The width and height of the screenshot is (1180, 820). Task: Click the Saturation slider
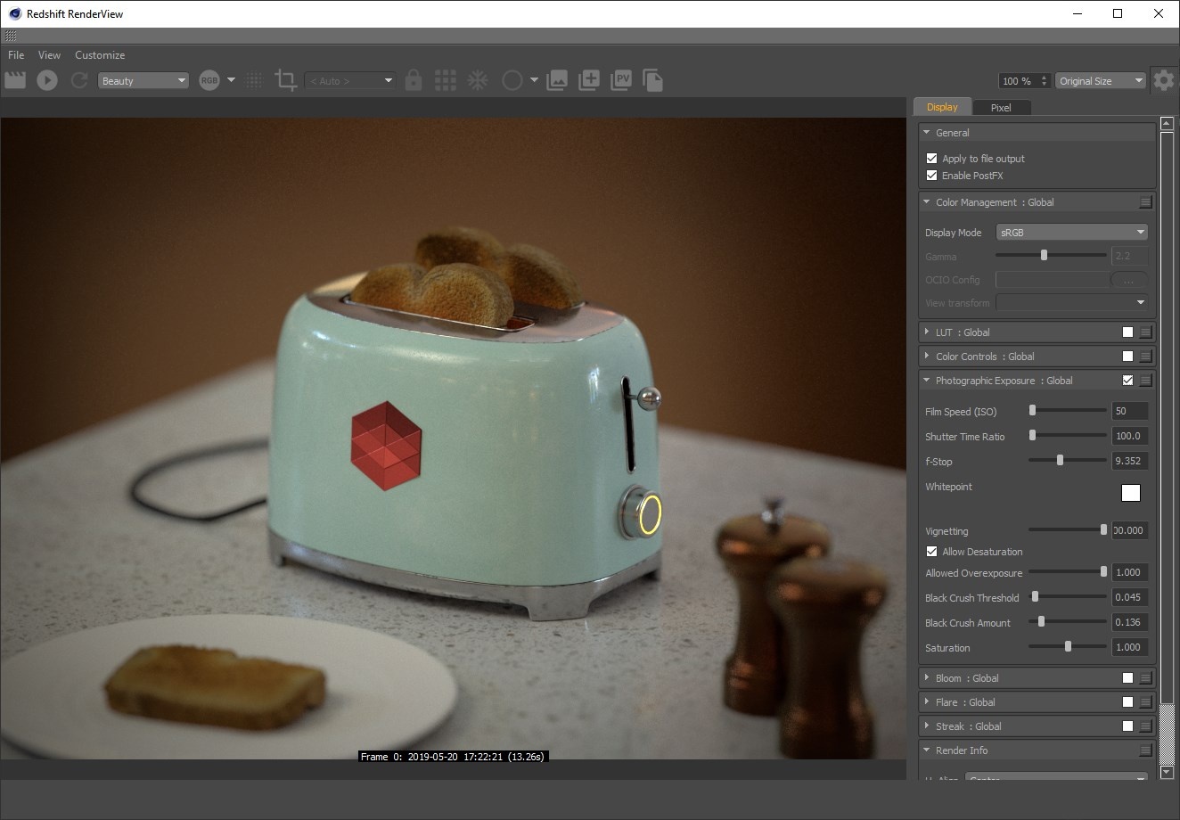(x=1068, y=646)
